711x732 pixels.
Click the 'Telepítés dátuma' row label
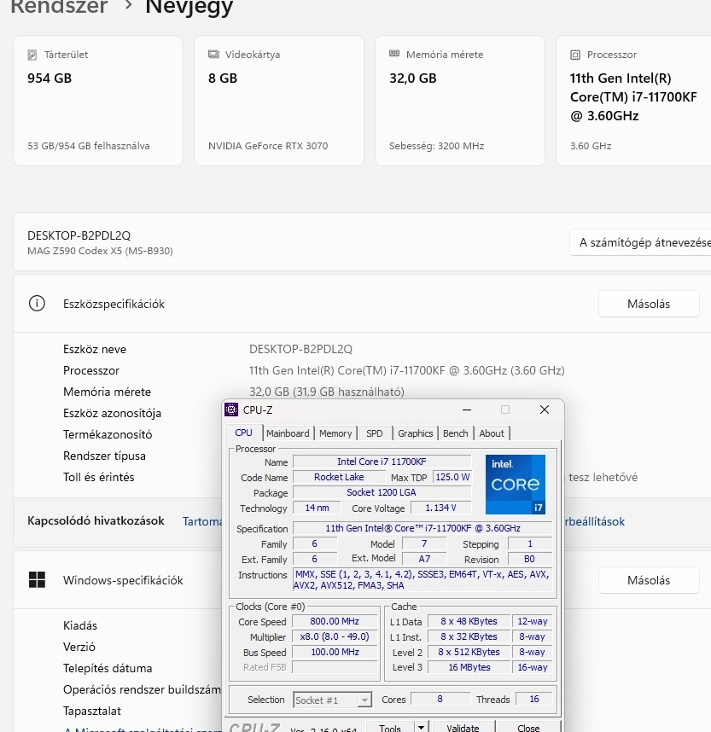(108, 668)
